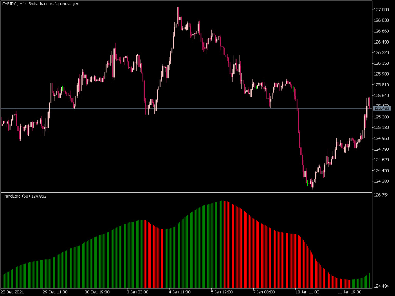Click the CHFJPY H1 chart title
395x296 pixels.
[40, 4]
